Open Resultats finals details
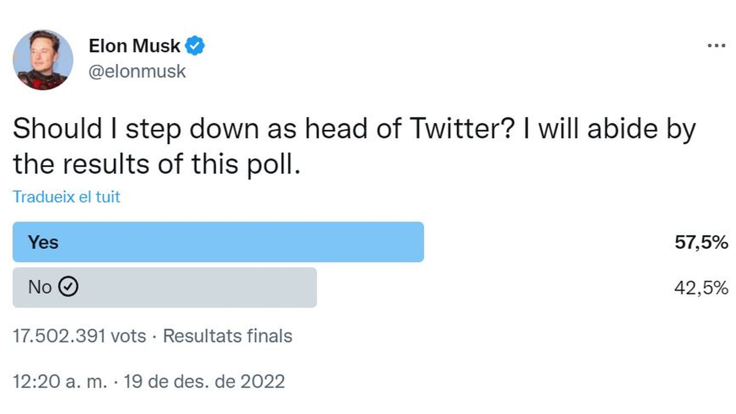The width and height of the screenshot is (736, 414). point(227,336)
